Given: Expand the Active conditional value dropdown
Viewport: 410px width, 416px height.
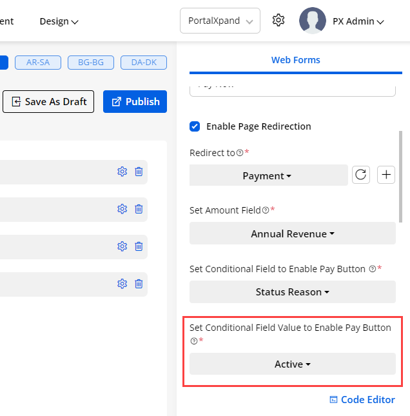Looking at the screenshot, I should [292, 364].
